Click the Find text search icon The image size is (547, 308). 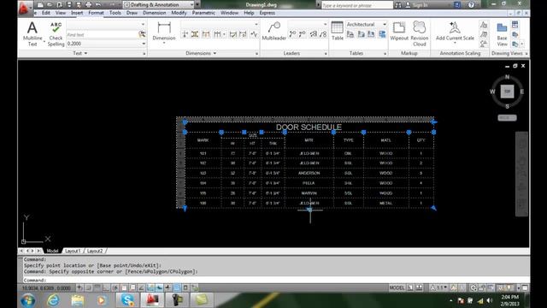(x=142, y=34)
